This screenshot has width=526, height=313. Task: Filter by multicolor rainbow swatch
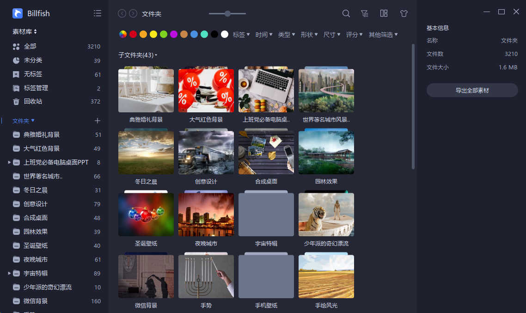123,34
